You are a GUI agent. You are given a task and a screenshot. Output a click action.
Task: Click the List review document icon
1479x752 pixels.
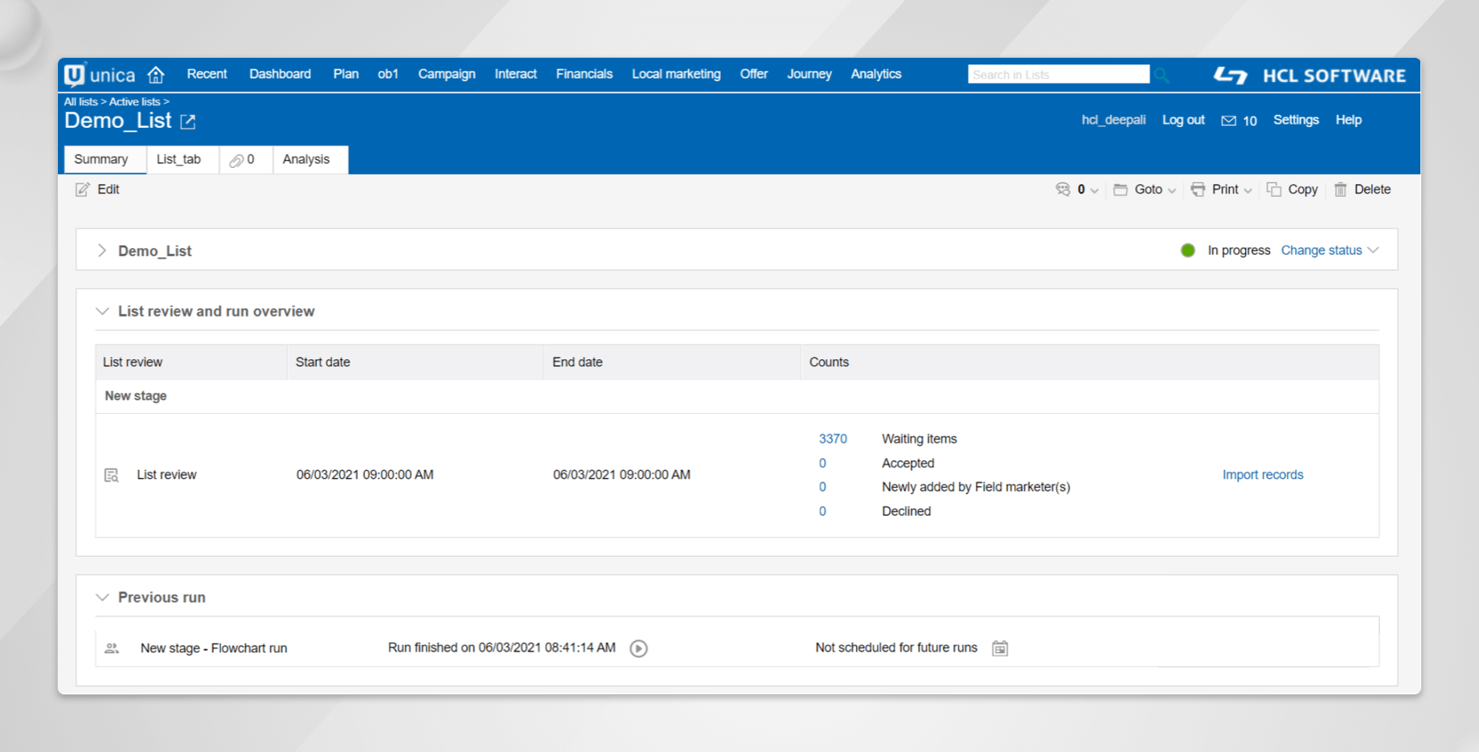pyautogui.click(x=112, y=474)
